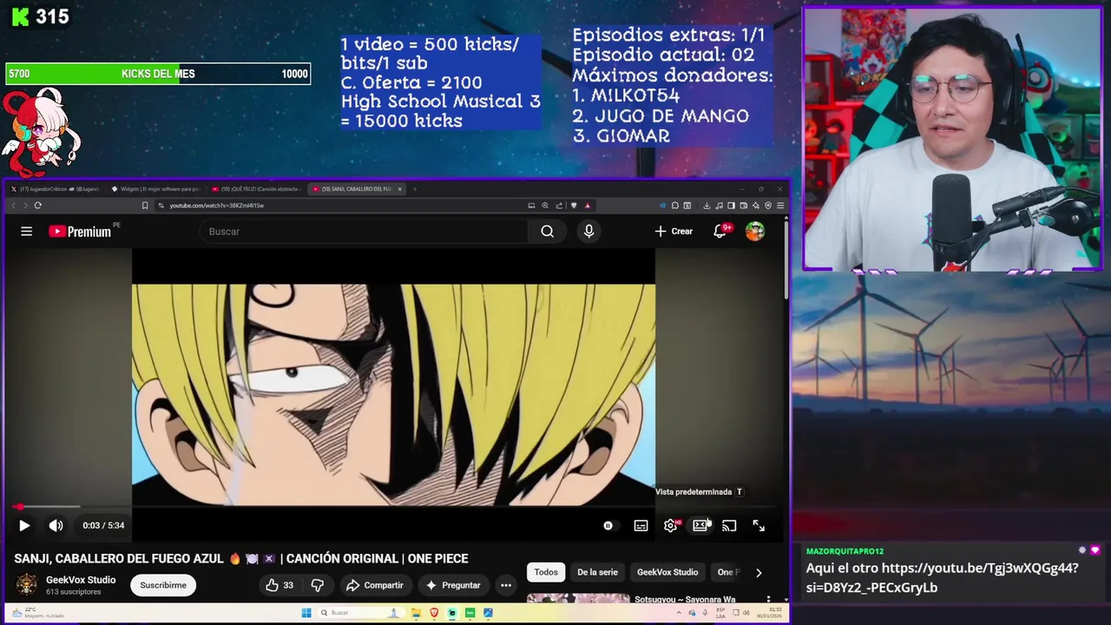Open the weather widget on taskbar

(39, 613)
